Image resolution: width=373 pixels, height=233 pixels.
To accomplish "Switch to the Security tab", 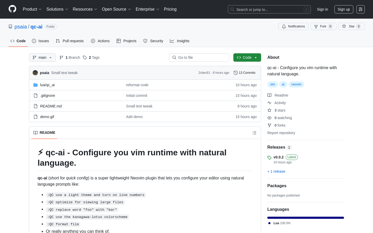I will coord(153,41).
